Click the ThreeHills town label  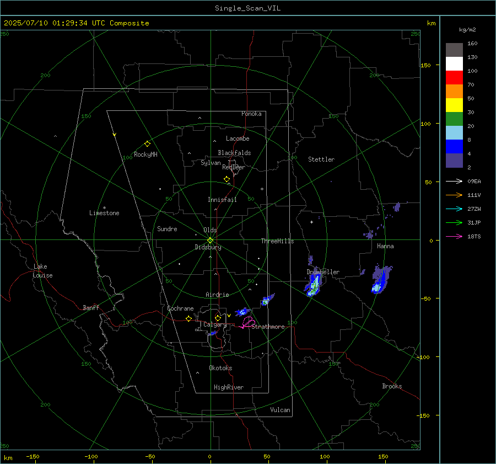[x=277, y=241]
